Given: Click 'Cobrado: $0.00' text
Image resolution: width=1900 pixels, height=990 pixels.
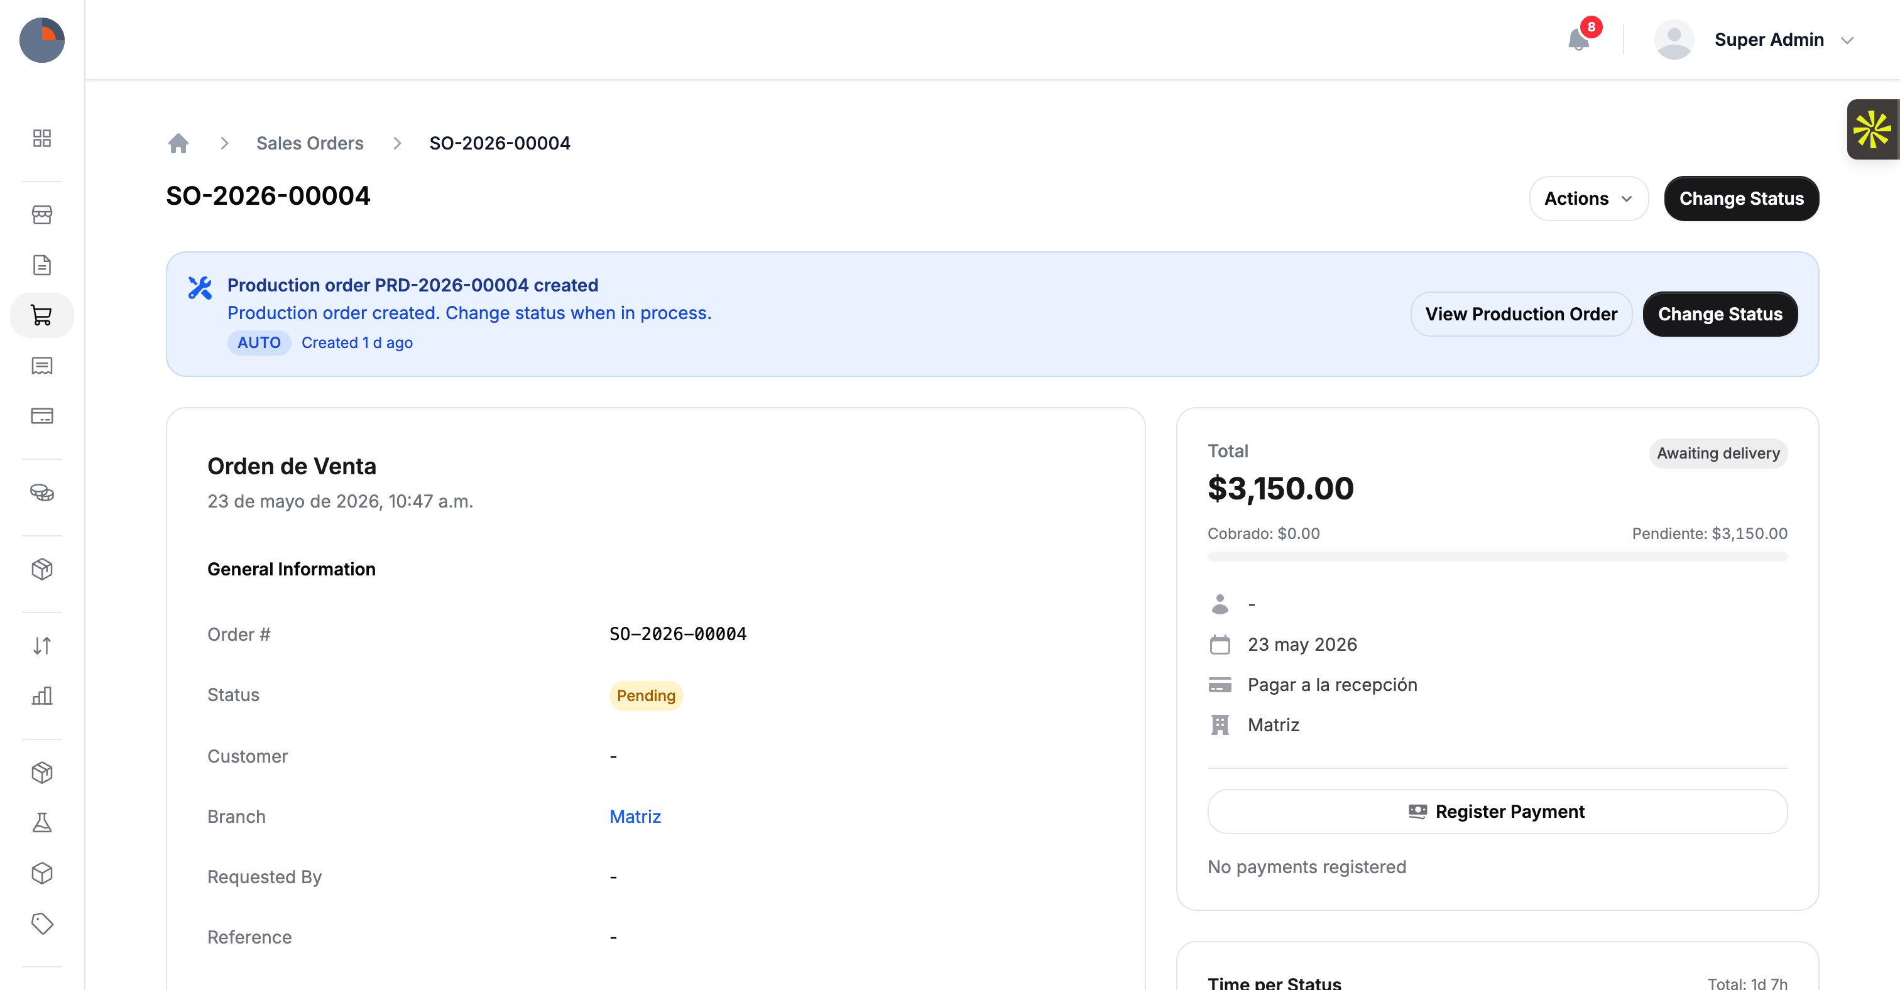Looking at the screenshot, I should (x=1264, y=534).
